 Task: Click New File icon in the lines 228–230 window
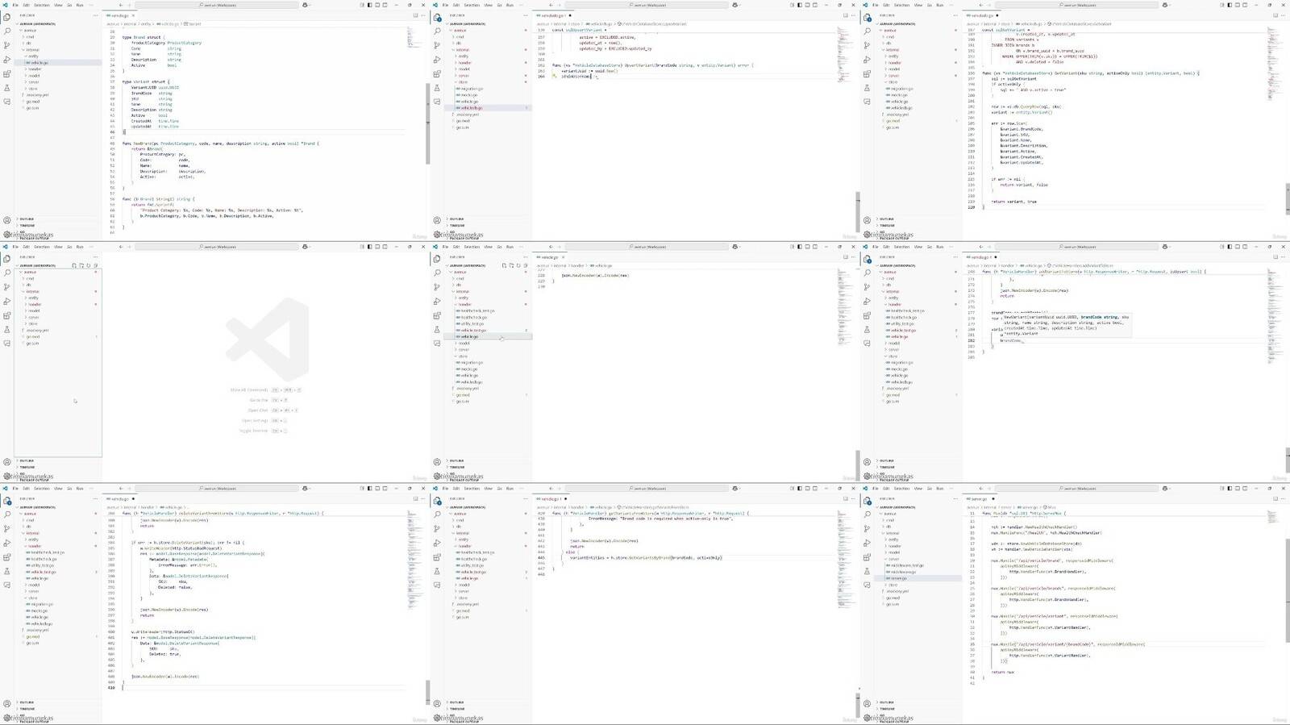(x=504, y=265)
